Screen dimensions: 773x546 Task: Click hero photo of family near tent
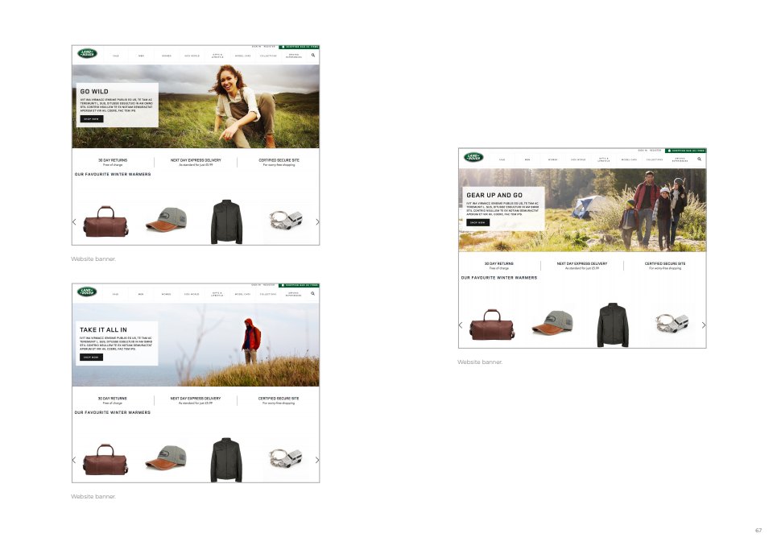582,210
